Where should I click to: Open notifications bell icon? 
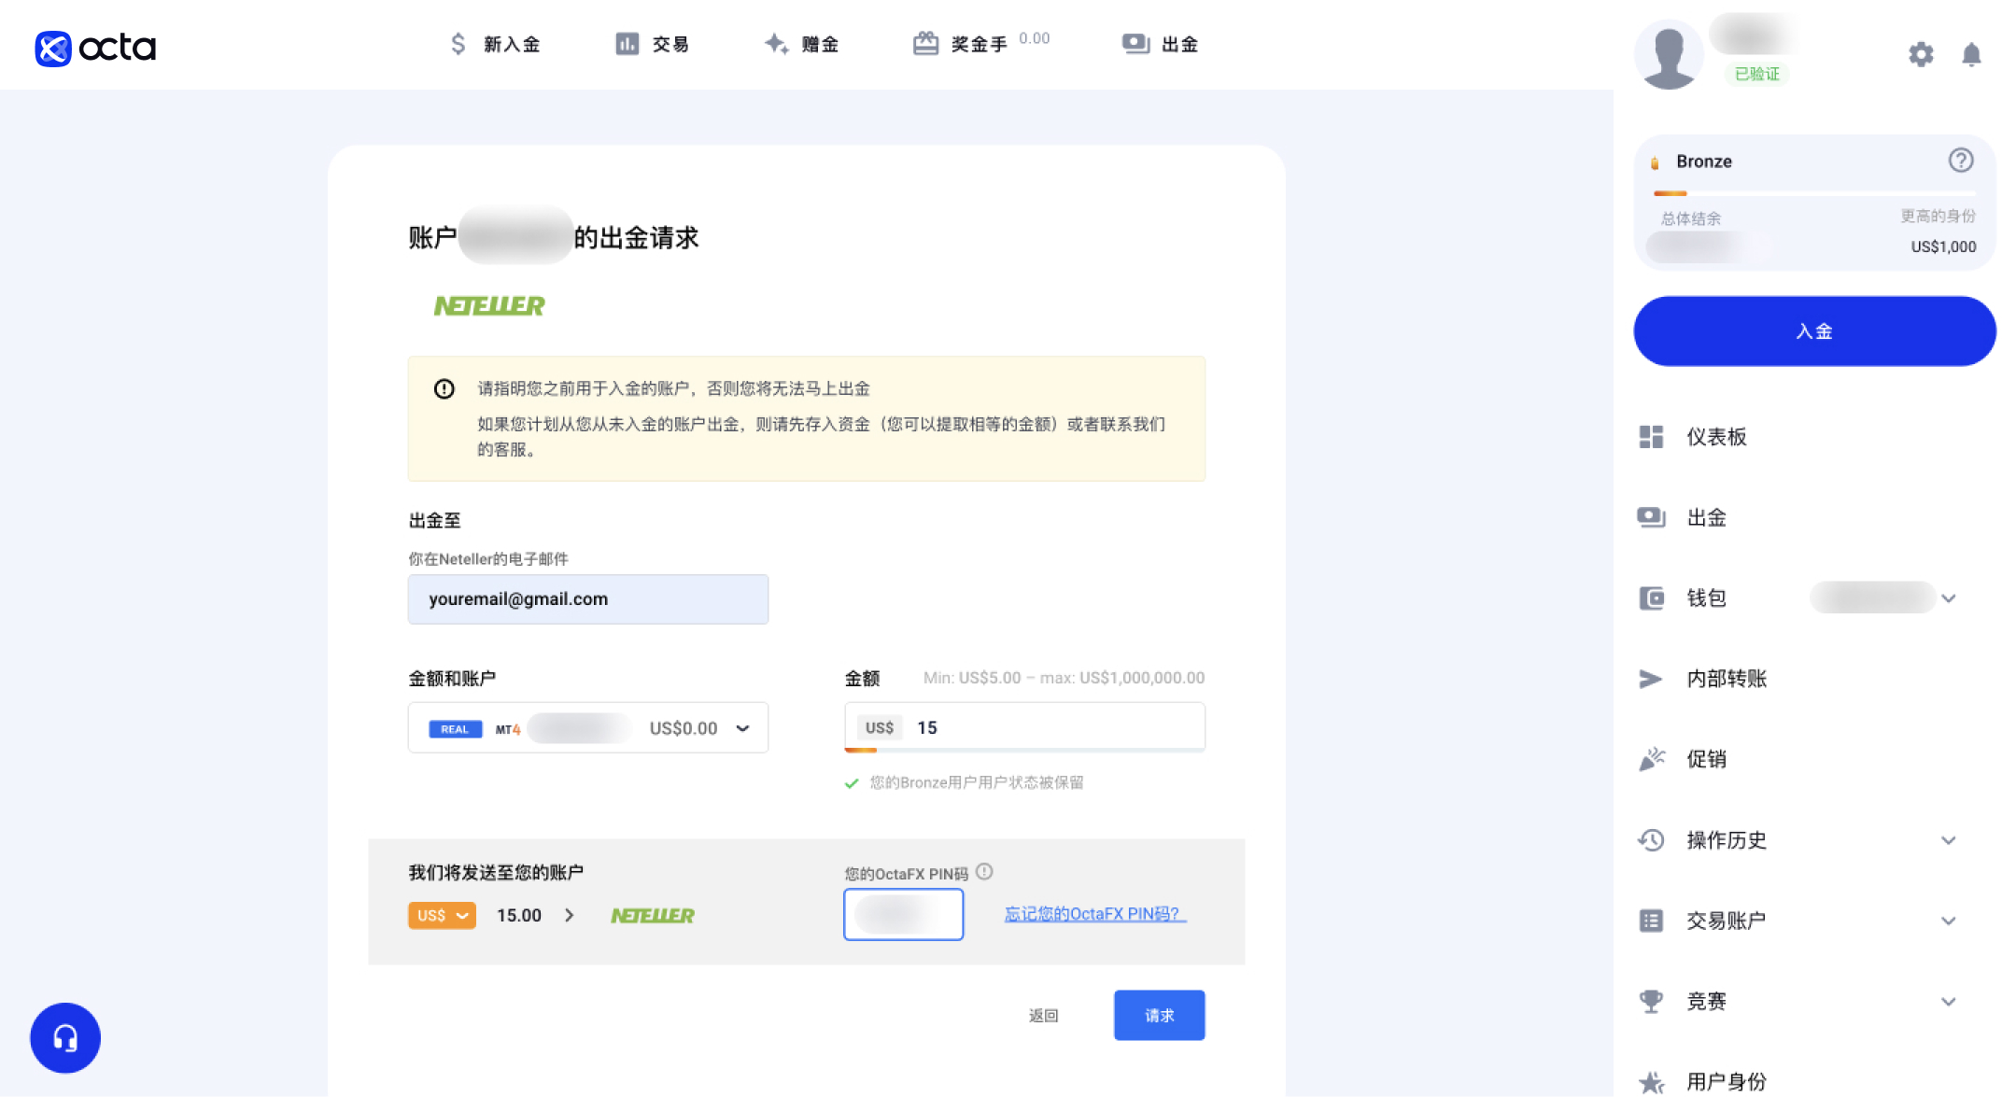point(1971,54)
